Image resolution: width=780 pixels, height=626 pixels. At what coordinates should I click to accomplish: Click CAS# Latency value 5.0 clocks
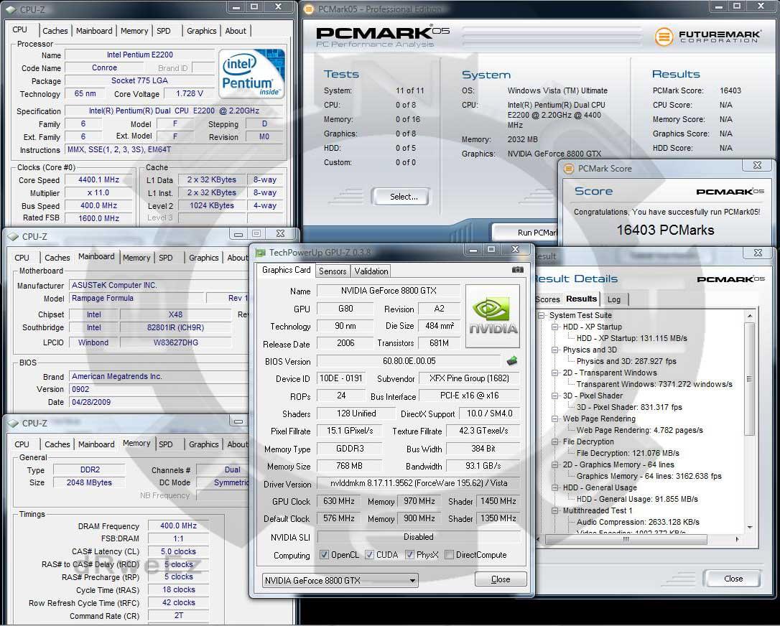[178, 551]
